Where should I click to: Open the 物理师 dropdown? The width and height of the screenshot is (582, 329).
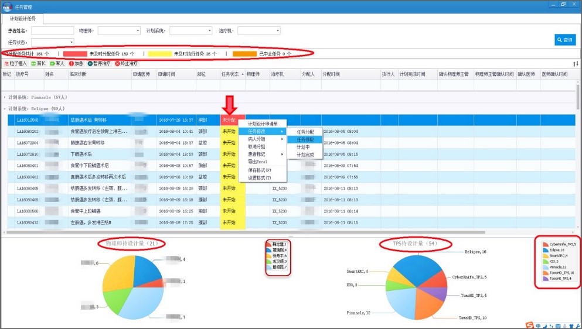click(x=138, y=30)
